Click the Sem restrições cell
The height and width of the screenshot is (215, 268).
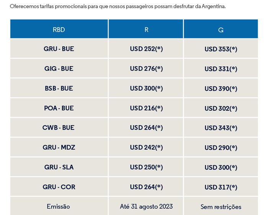[x=221, y=206]
